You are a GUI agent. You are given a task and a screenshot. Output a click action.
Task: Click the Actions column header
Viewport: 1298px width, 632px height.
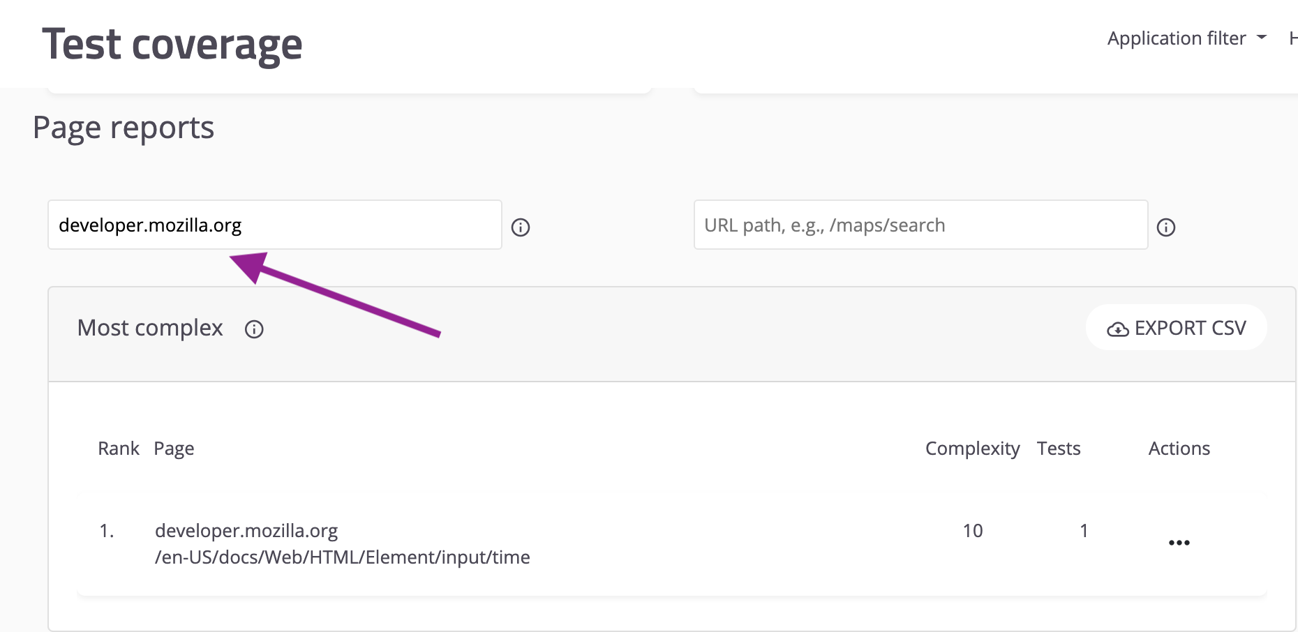(1179, 449)
